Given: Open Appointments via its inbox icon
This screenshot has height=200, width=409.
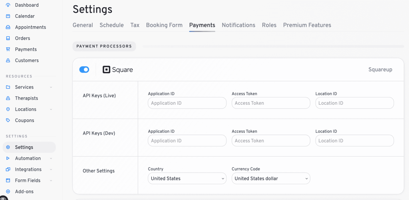Looking at the screenshot, I should point(8,27).
